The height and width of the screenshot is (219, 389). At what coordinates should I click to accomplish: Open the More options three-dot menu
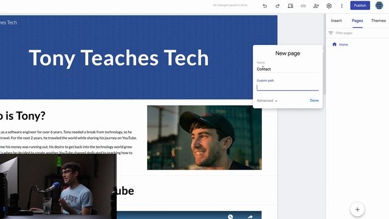[342, 5]
